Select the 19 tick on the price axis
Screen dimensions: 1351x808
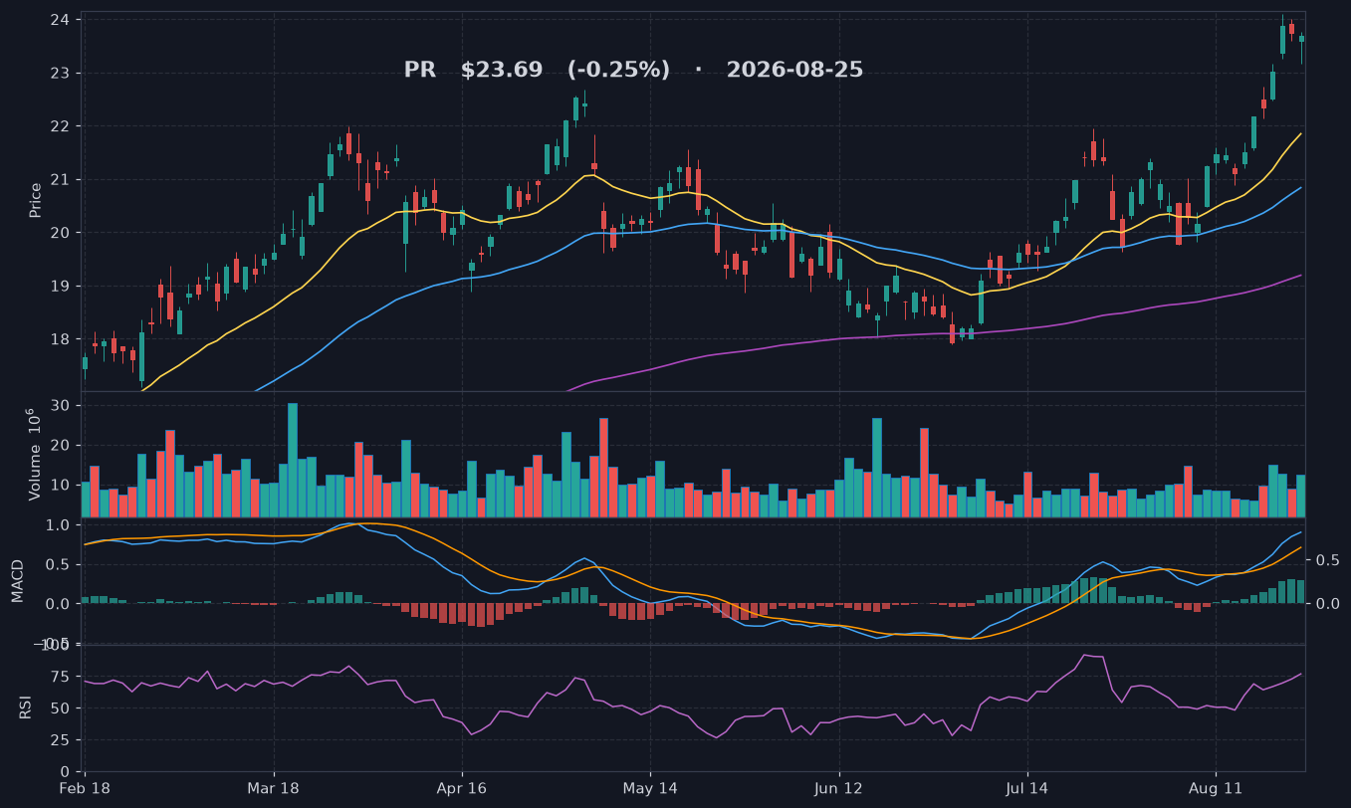point(60,287)
